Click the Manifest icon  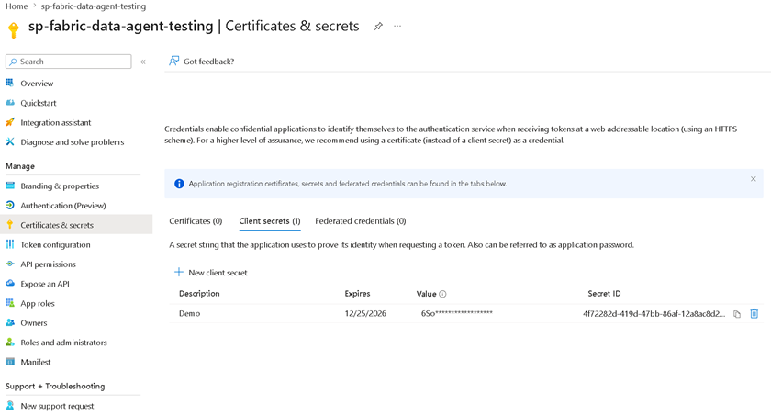tap(10, 362)
